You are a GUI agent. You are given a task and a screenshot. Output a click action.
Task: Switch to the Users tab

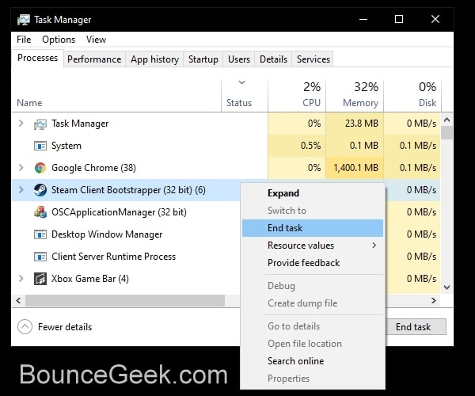pos(239,59)
